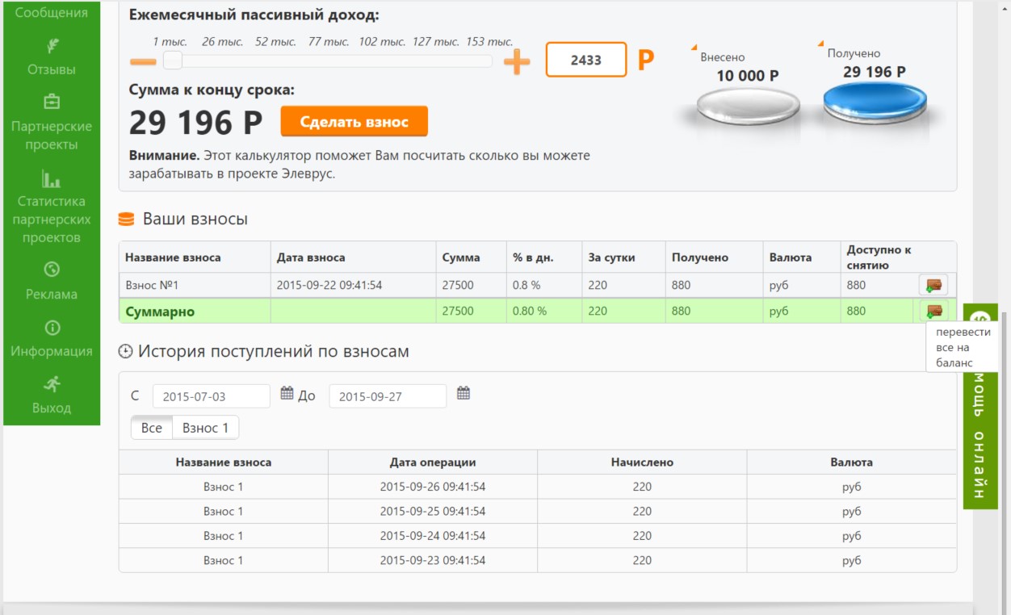Select the Взнос 1 filter tab
The image size is (1011, 615).
pyautogui.click(x=206, y=428)
